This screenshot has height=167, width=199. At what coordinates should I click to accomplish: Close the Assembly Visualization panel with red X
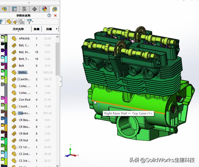(55, 15)
